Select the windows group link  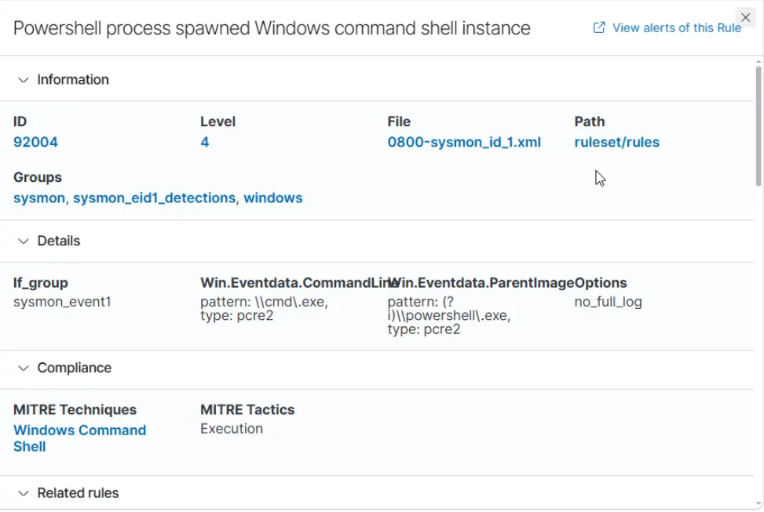(x=273, y=198)
